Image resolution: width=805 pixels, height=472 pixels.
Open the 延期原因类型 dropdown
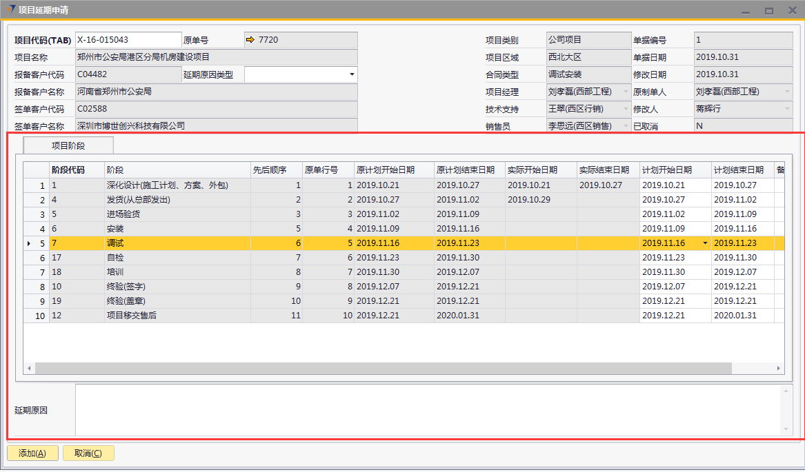point(352,74)
